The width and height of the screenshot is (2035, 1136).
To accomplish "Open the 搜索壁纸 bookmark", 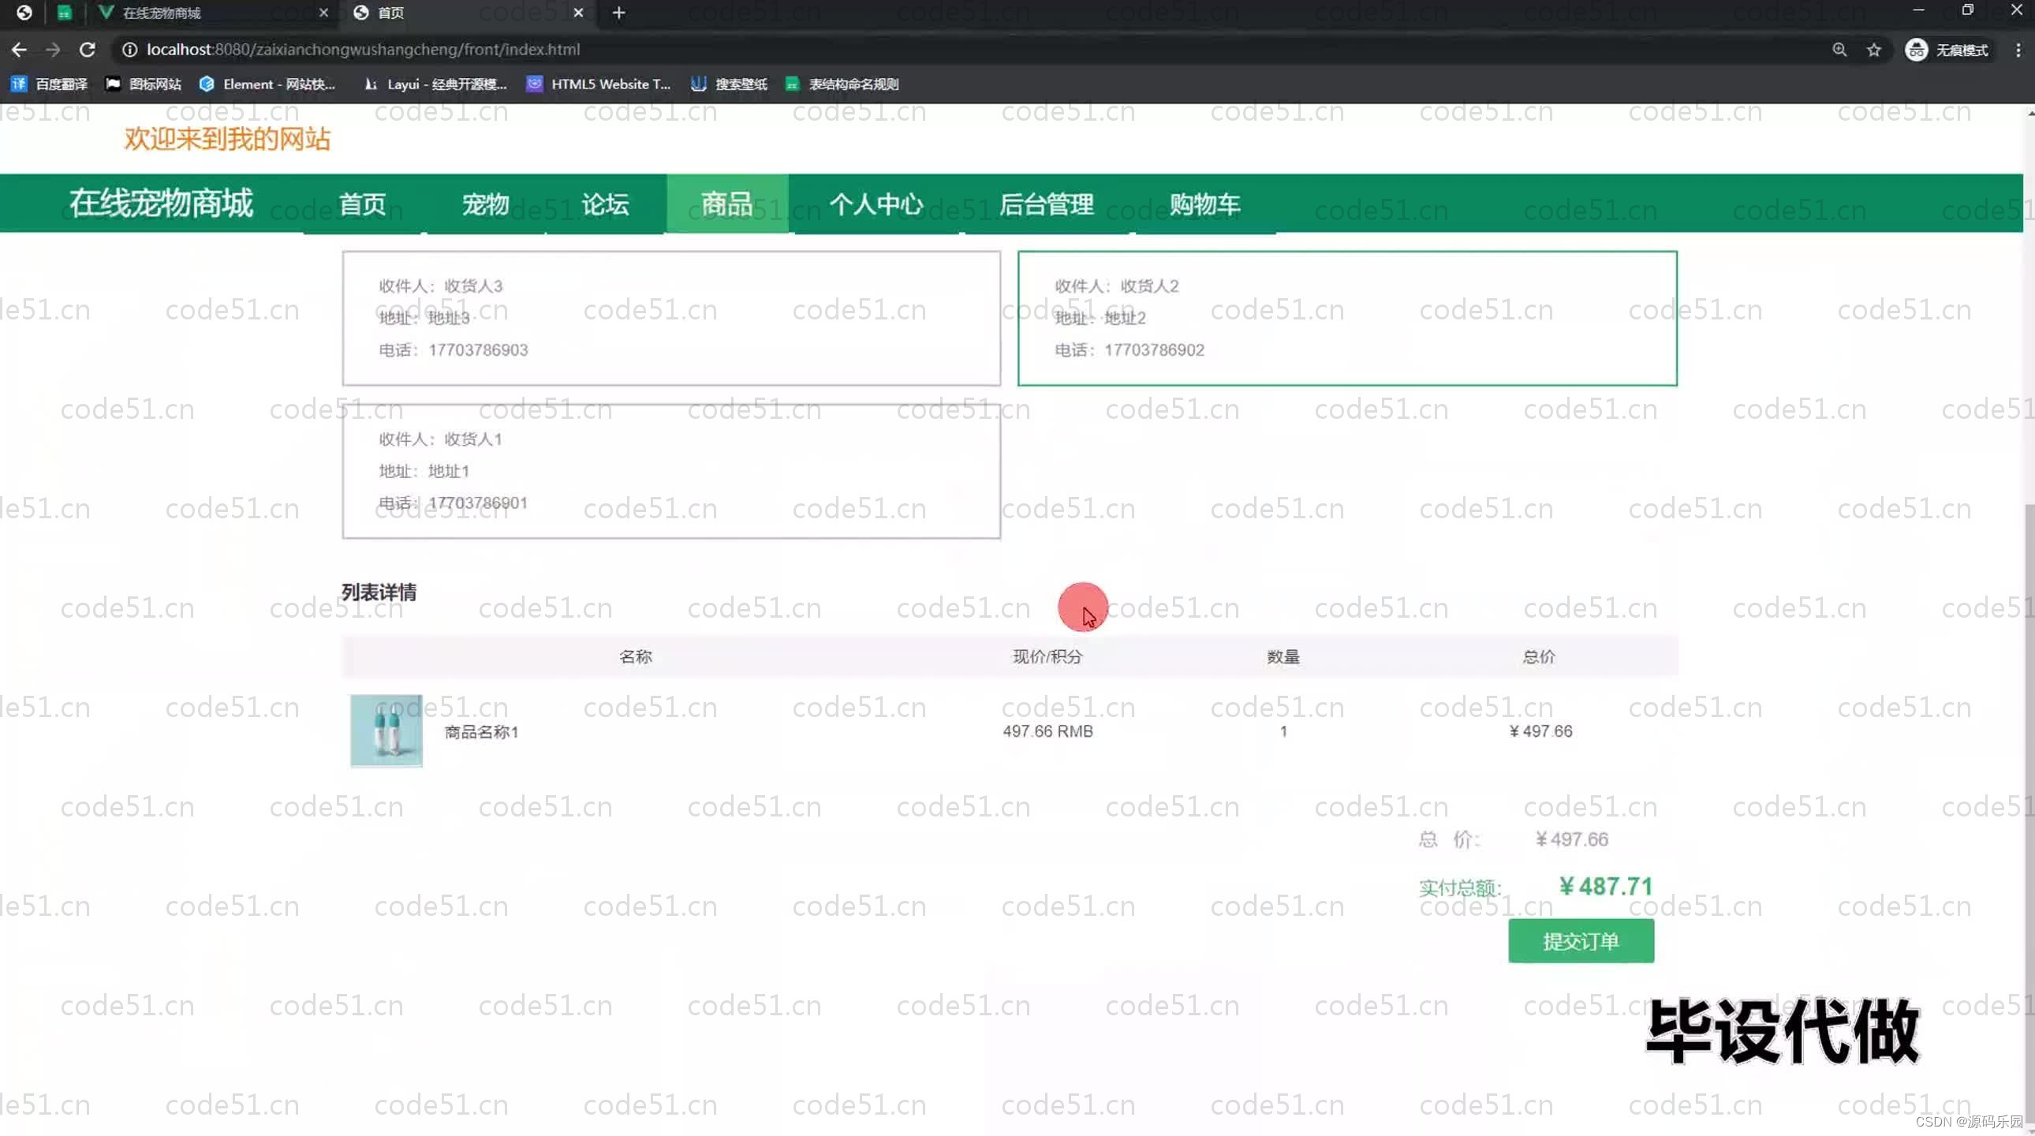I will click(x=729, y=84).
